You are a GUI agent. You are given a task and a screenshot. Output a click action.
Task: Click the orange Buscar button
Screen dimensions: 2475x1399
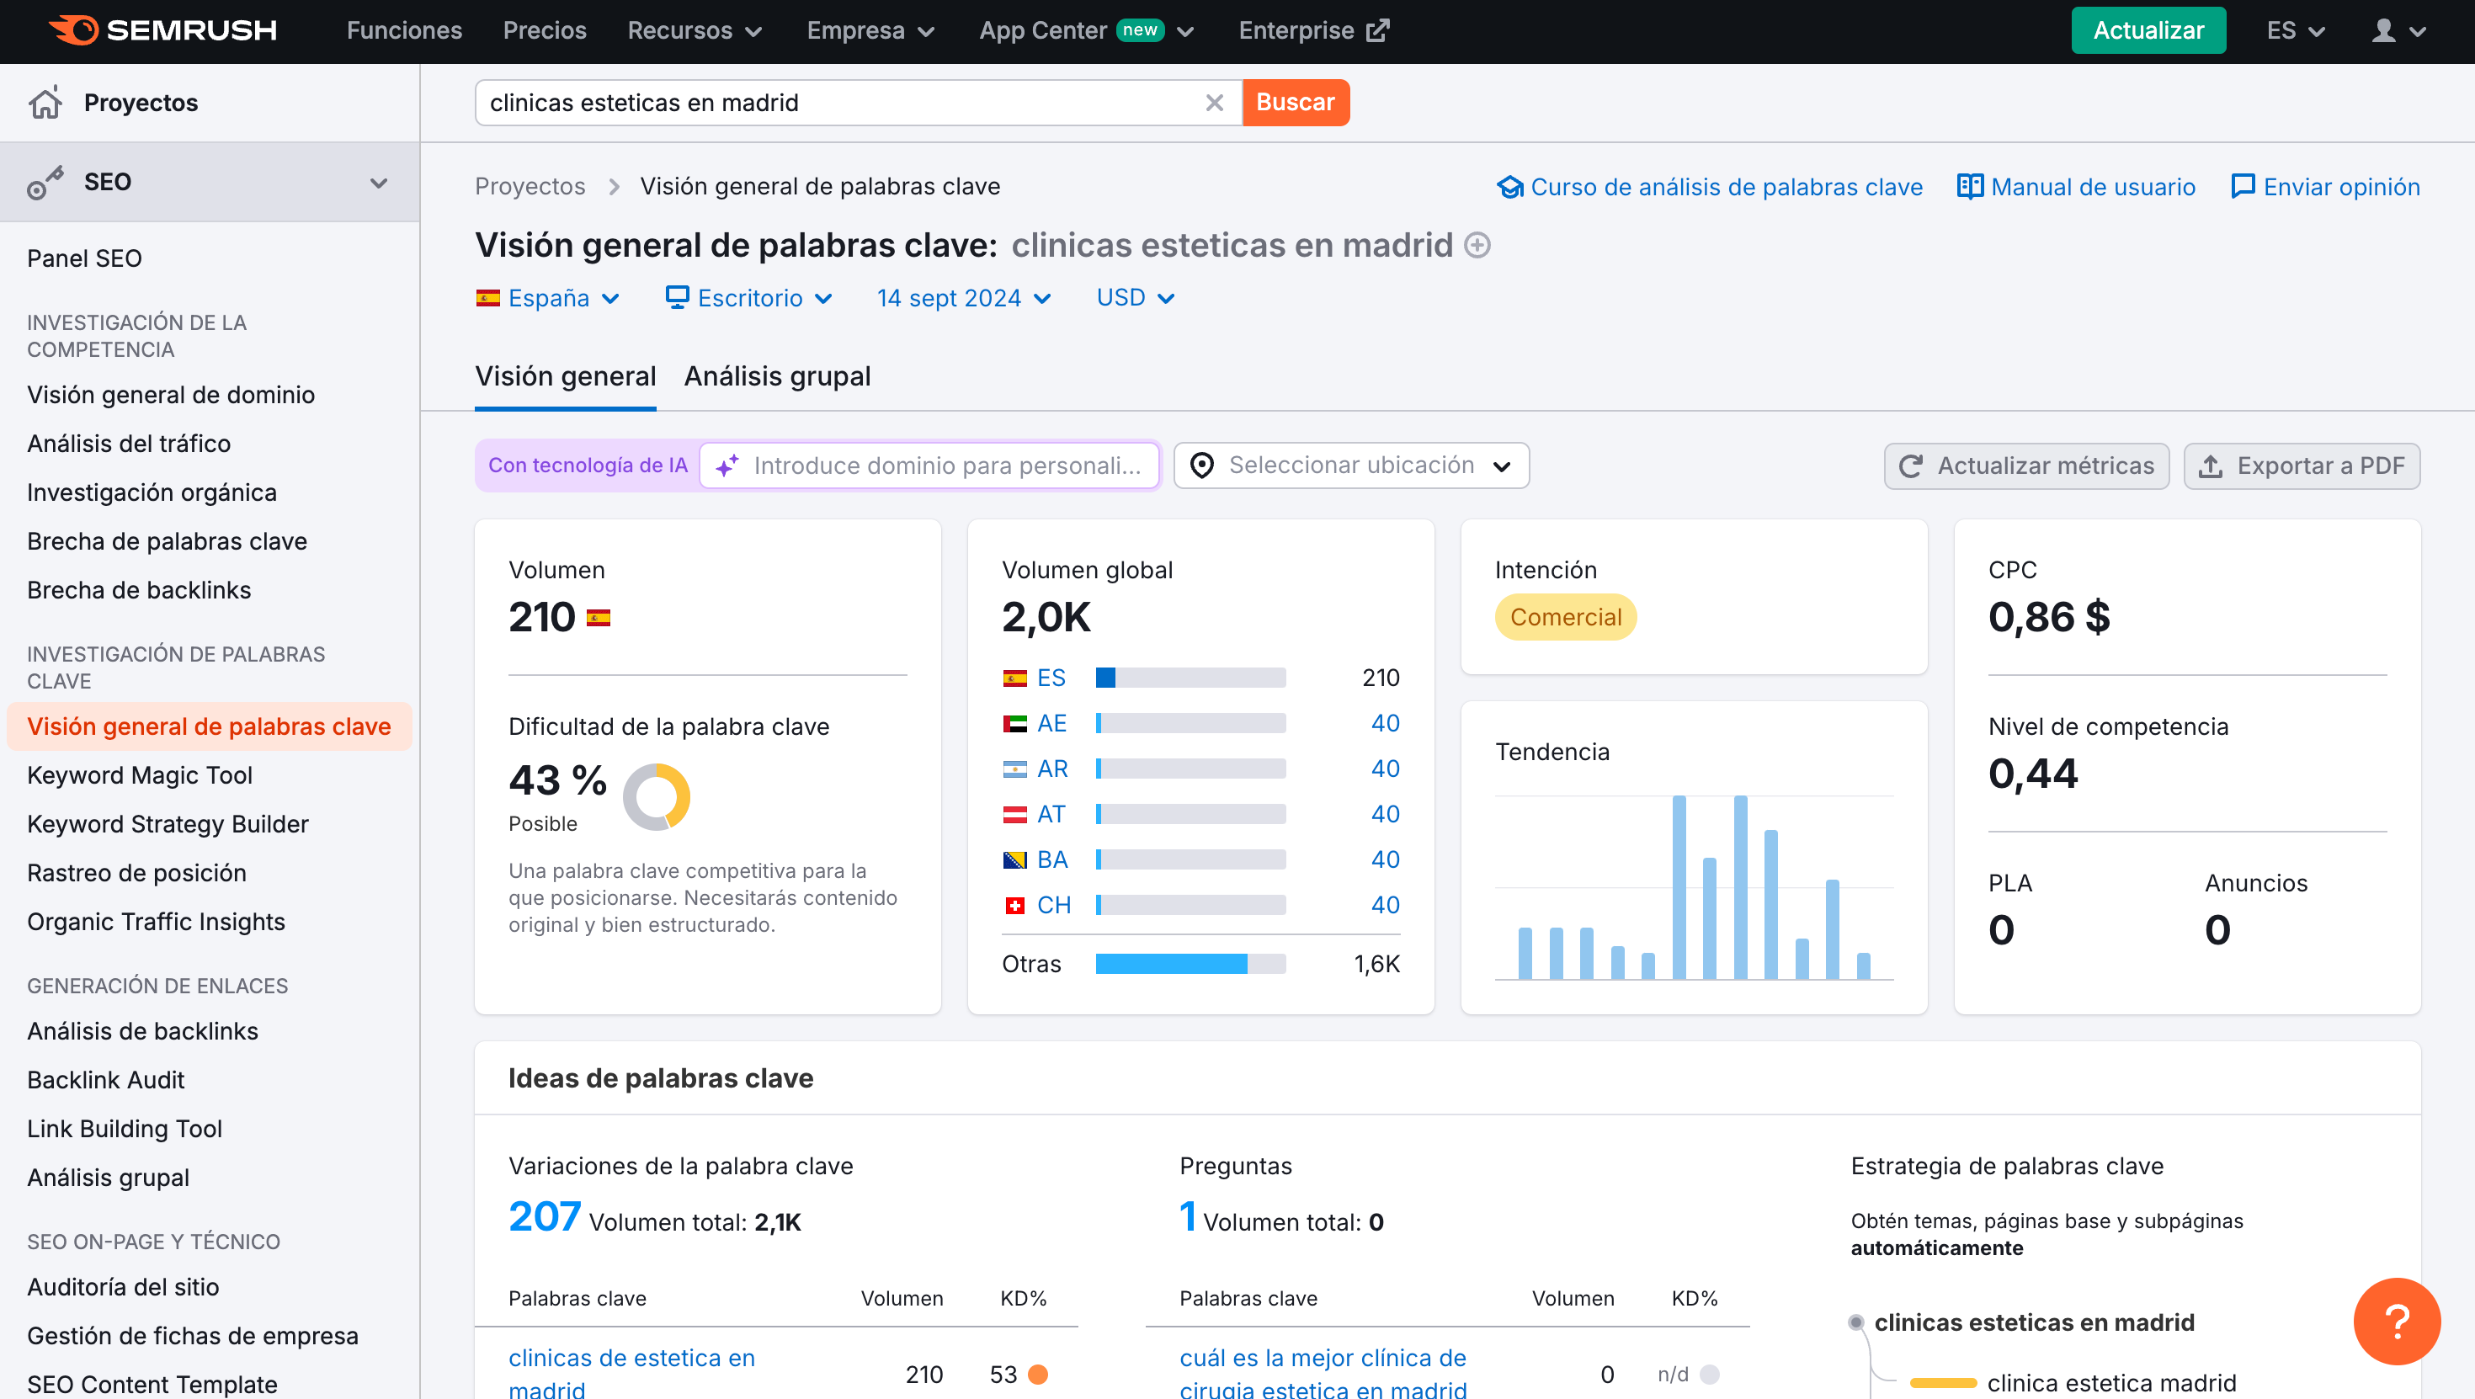point(1295,103)
